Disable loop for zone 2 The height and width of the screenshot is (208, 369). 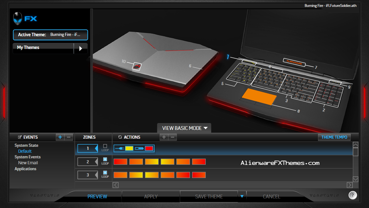click(x=105, y=159)
